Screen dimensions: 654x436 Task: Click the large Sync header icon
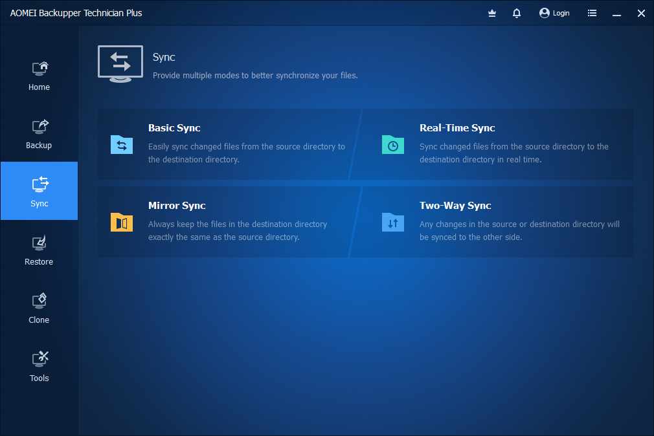pos(120,64)
